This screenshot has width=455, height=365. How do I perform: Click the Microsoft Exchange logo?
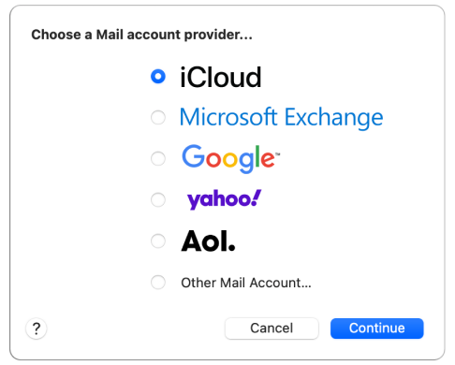click(x=281, y=118)
